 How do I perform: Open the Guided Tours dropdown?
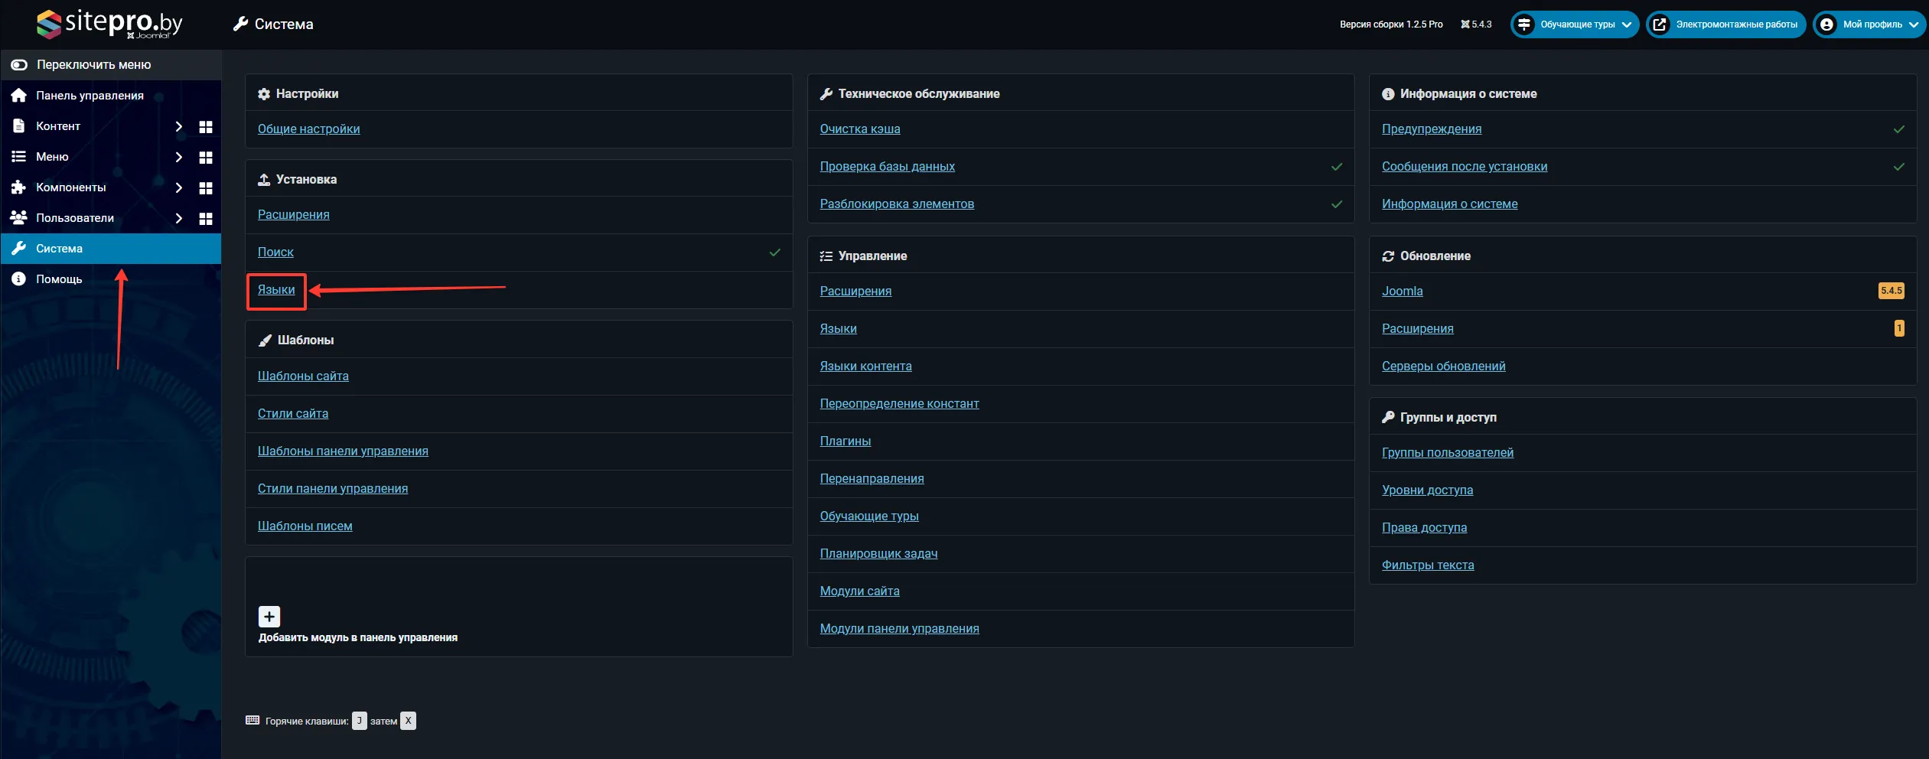[1575, 24]
